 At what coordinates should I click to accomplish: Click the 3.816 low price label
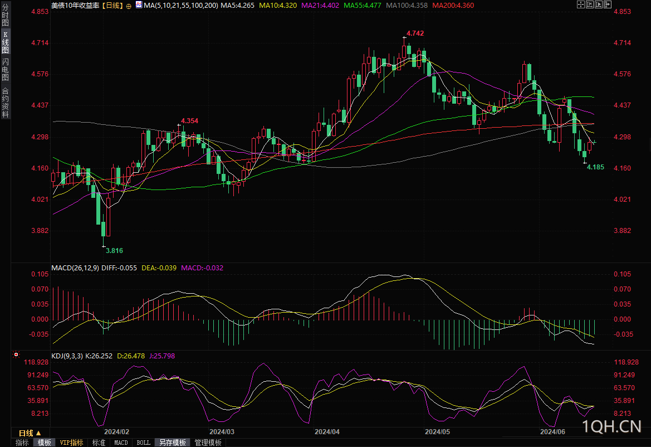[114, 250]
